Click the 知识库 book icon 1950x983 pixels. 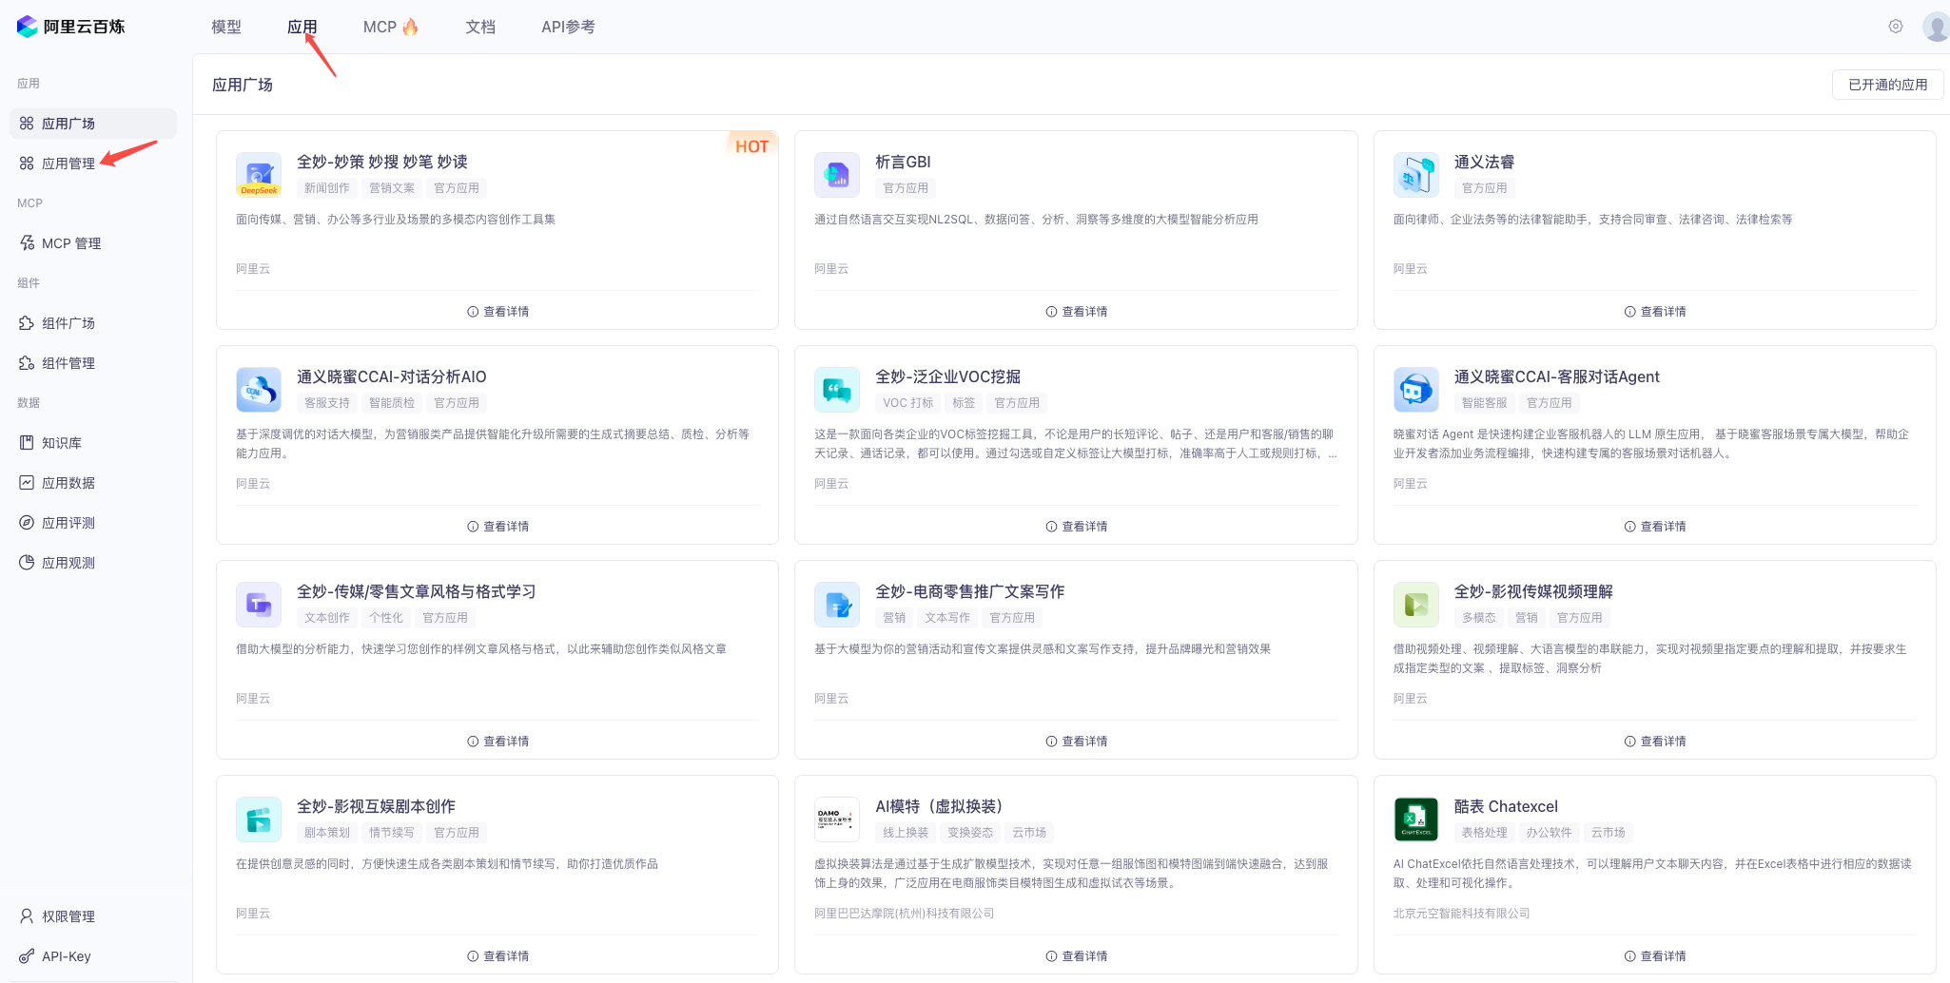coord(27,443)
